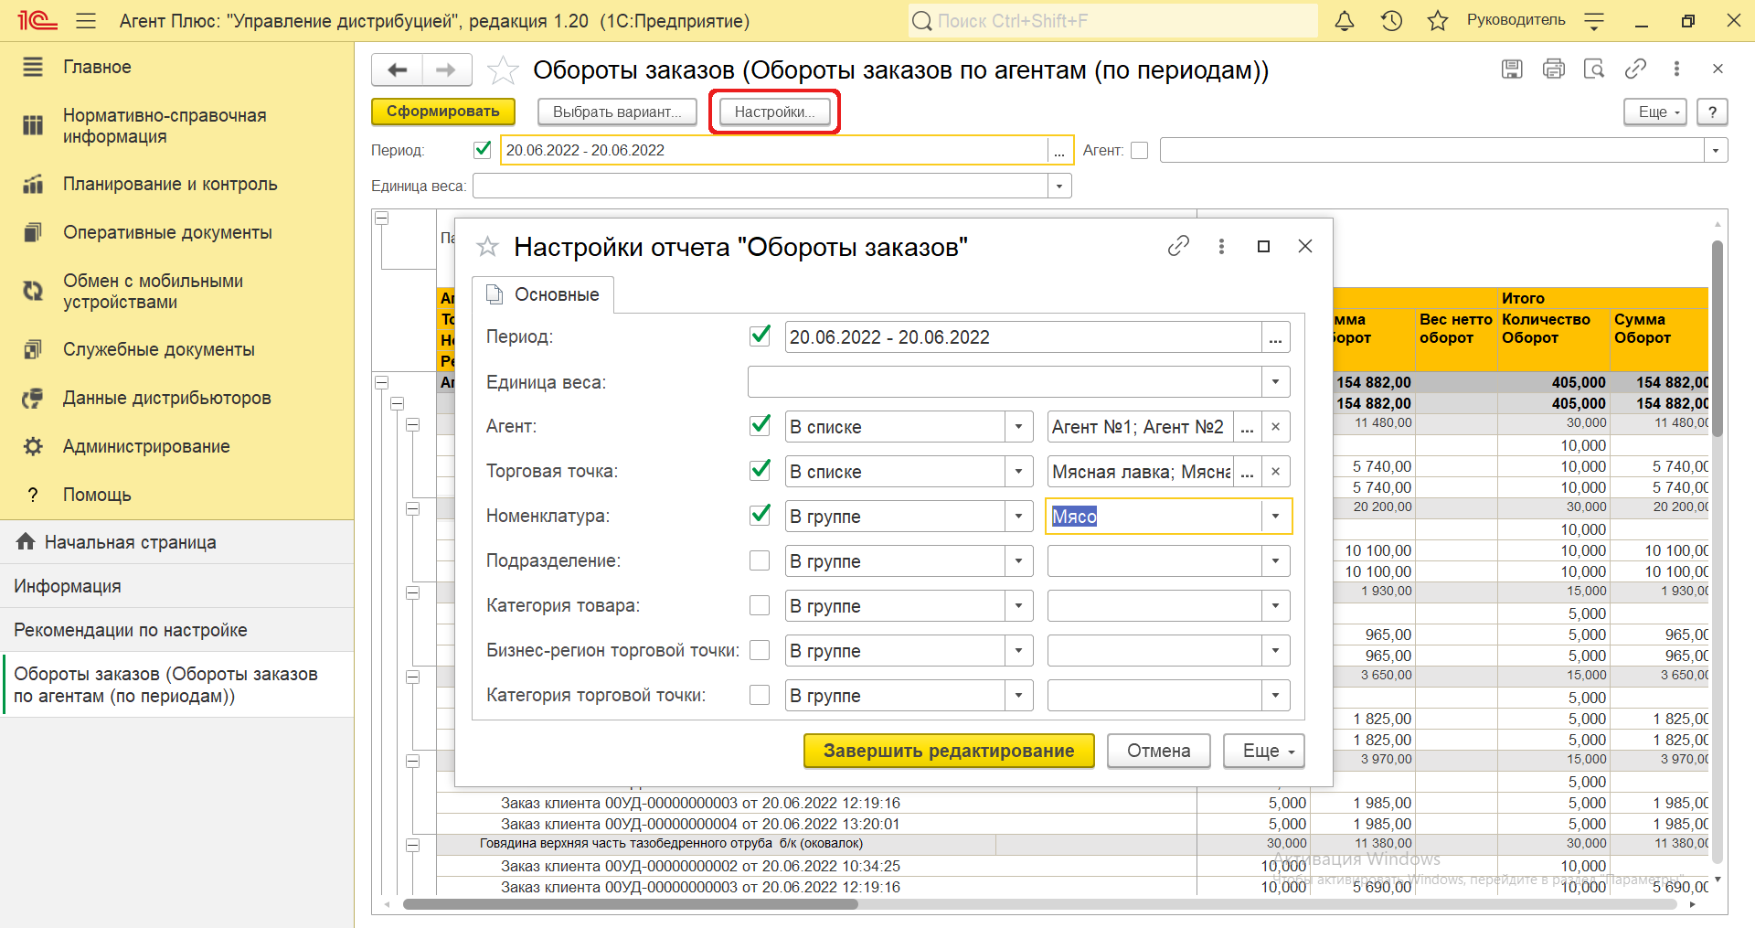The width and height of the screenshot is (1755, 928).
Task: Click Завершить редактирование button
Action: [949, 751]
